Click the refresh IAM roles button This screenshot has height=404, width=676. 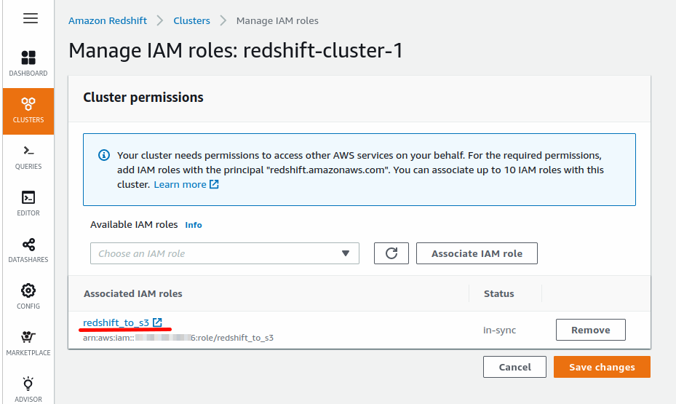tap(391, 253)
